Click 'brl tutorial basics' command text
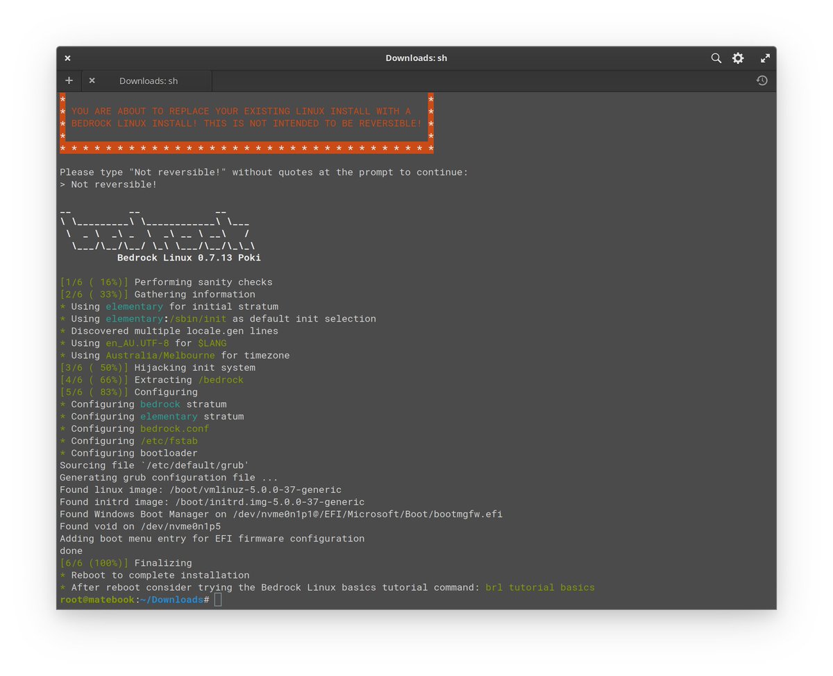 tap(540, 587)
